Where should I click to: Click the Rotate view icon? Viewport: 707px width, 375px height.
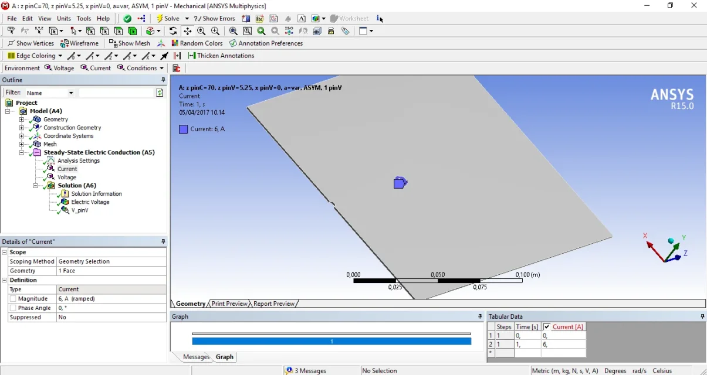click(173, 31)
